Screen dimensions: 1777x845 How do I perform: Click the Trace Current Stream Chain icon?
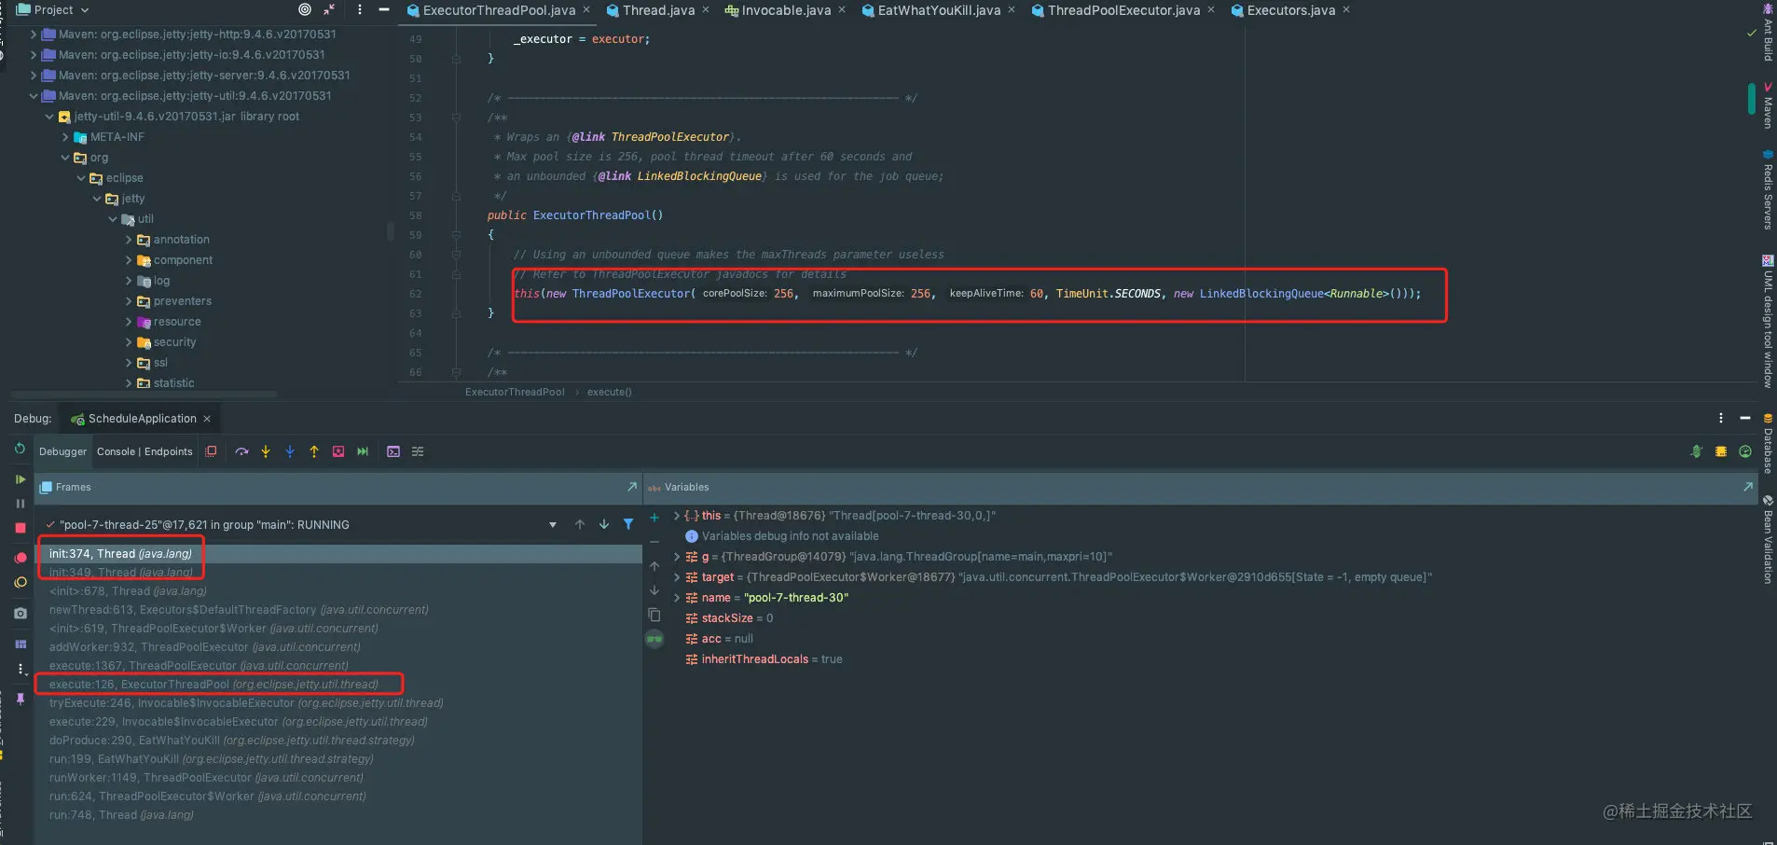coord(418,451)
